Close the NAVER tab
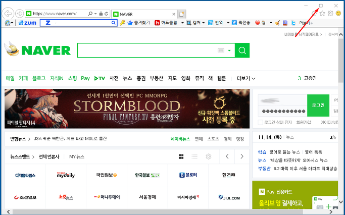This screenshot has height=215, width=345. pos(174,14)
